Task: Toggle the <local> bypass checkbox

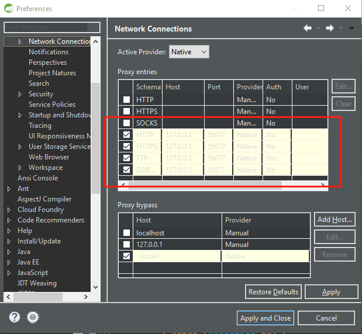Action: coord(126,256)
